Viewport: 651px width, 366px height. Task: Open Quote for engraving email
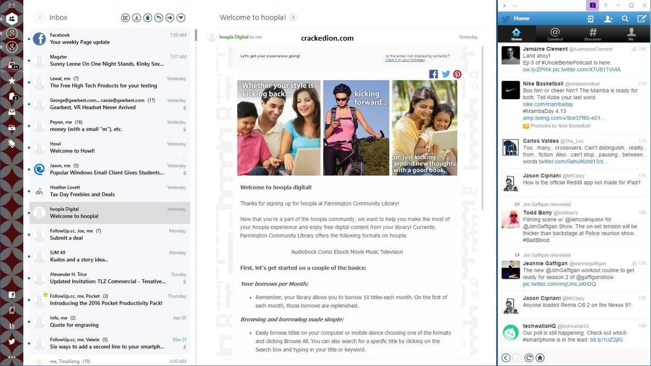pos(110,322)
